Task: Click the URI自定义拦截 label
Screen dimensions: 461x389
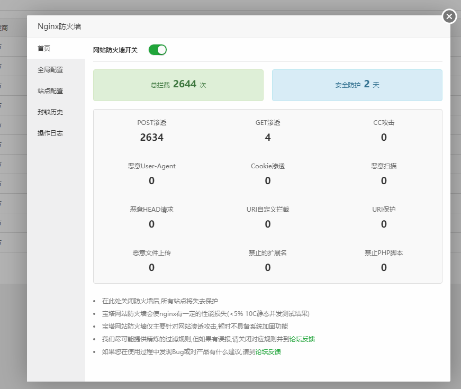Action: 267,210
